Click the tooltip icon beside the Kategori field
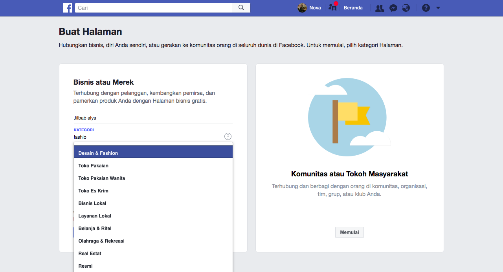The image size is (503, 272). coord(228,136)
